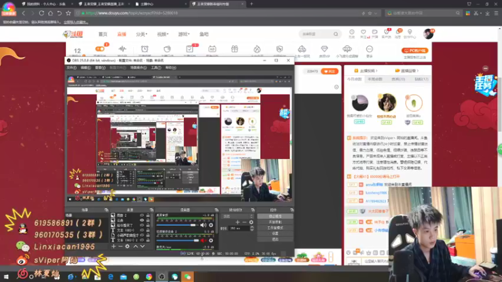Adjust the transition duration spinner arrows
The height and width of the screenshot is (282, 502).
(252, 228)
